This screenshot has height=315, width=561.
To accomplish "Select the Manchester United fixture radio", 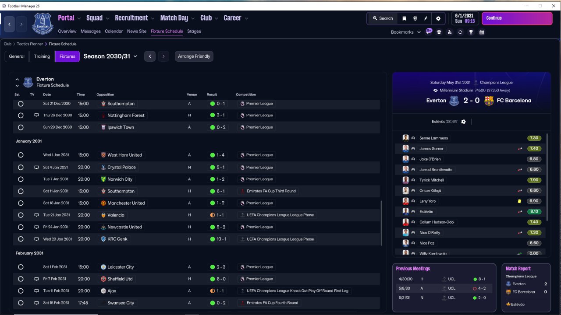I will pos(21,203).
